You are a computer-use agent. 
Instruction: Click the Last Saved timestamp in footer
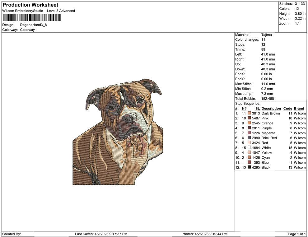[x=101, y=234]
